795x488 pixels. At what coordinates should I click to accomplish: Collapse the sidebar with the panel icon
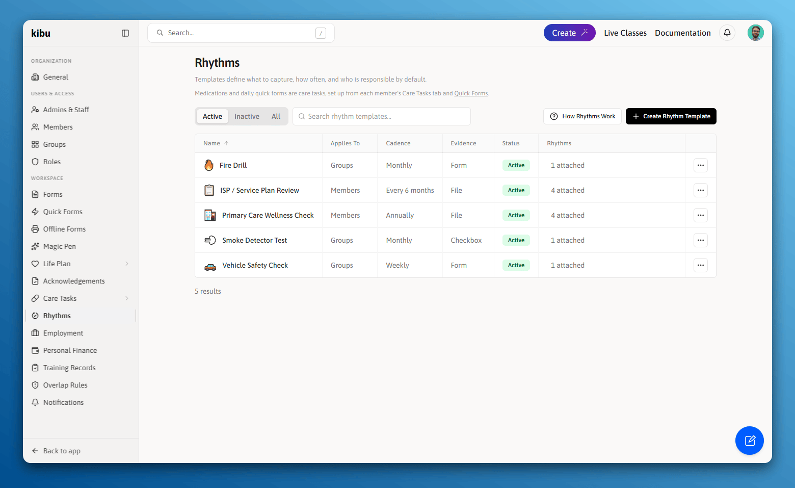[x=125, y=33]
